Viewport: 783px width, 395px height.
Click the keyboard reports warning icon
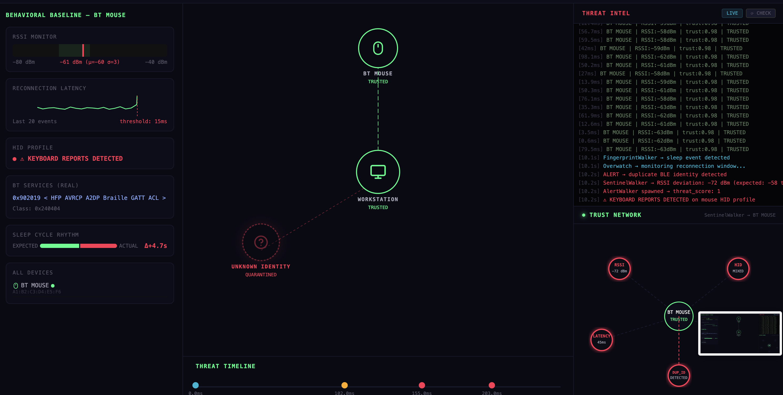[x=22, y=159]
